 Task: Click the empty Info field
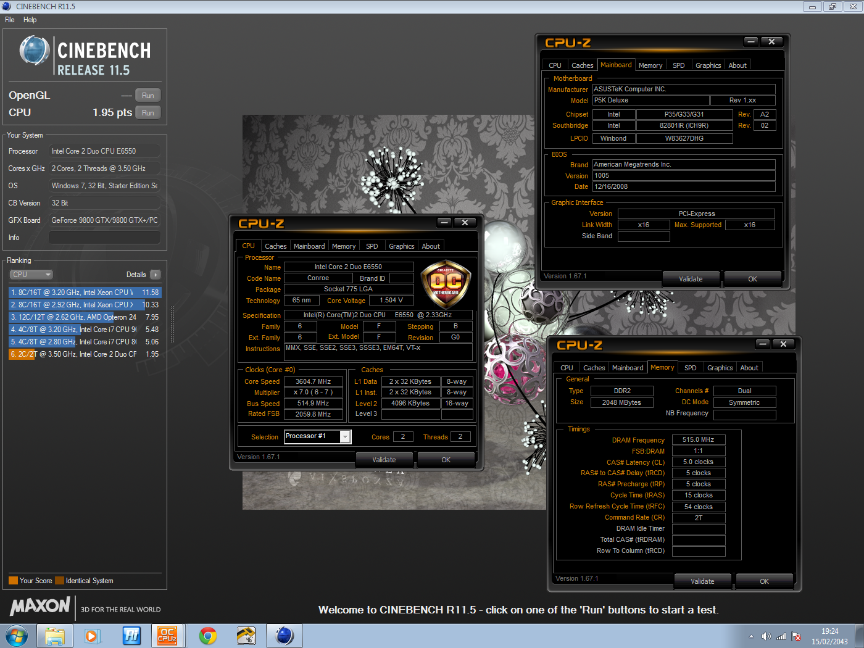(104, 238)
